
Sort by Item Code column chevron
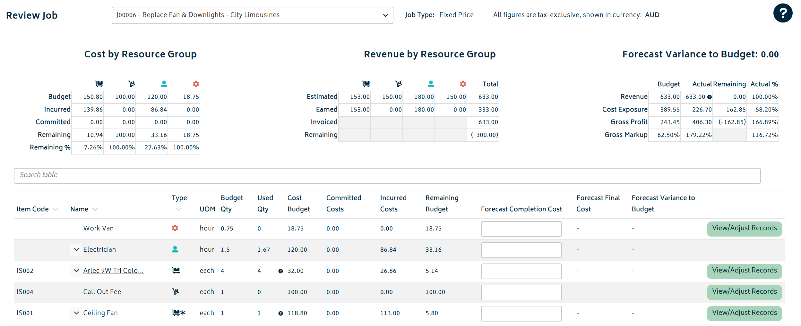click(56, 209)
